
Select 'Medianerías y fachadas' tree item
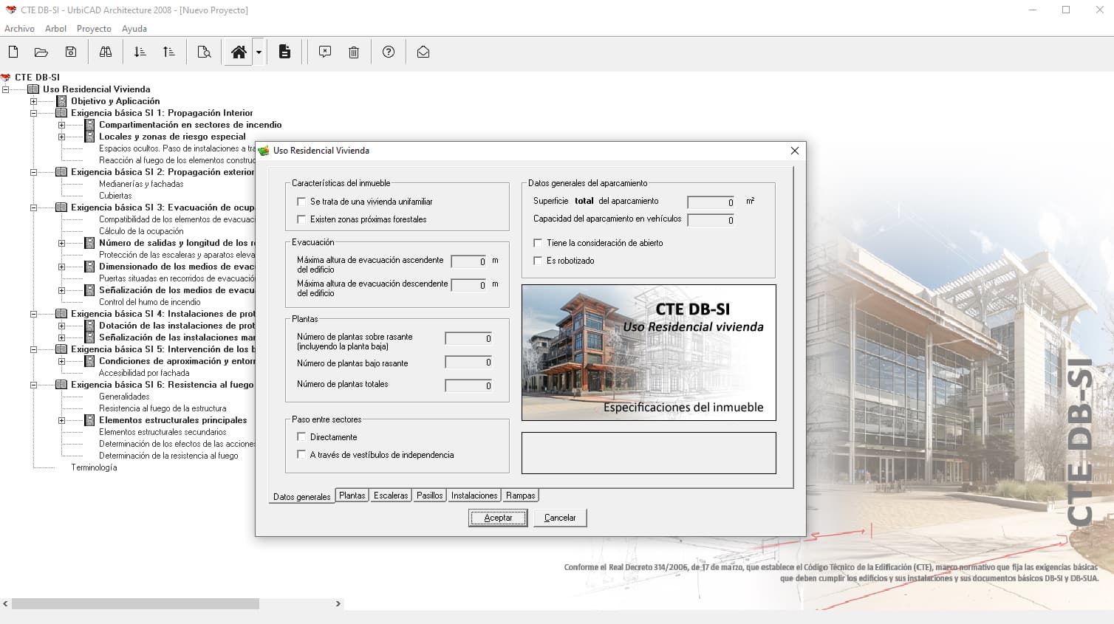141,184
